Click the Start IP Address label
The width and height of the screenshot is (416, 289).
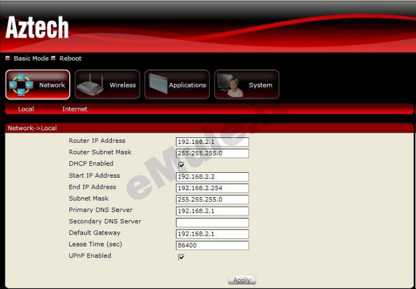(95, 175)
